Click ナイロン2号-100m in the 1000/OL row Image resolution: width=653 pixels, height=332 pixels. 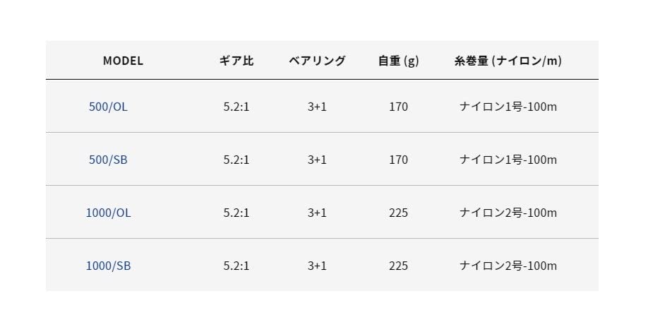pos(508,213)
